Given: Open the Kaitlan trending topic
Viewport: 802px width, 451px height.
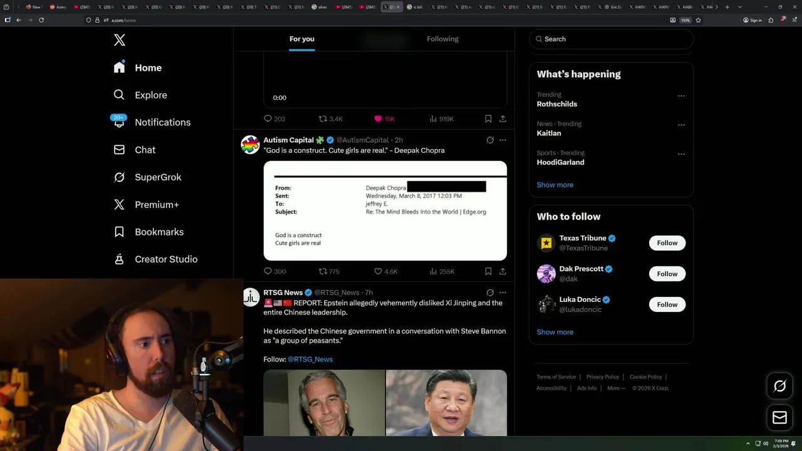Looking at the screenshot, I should tap(549, 133).
